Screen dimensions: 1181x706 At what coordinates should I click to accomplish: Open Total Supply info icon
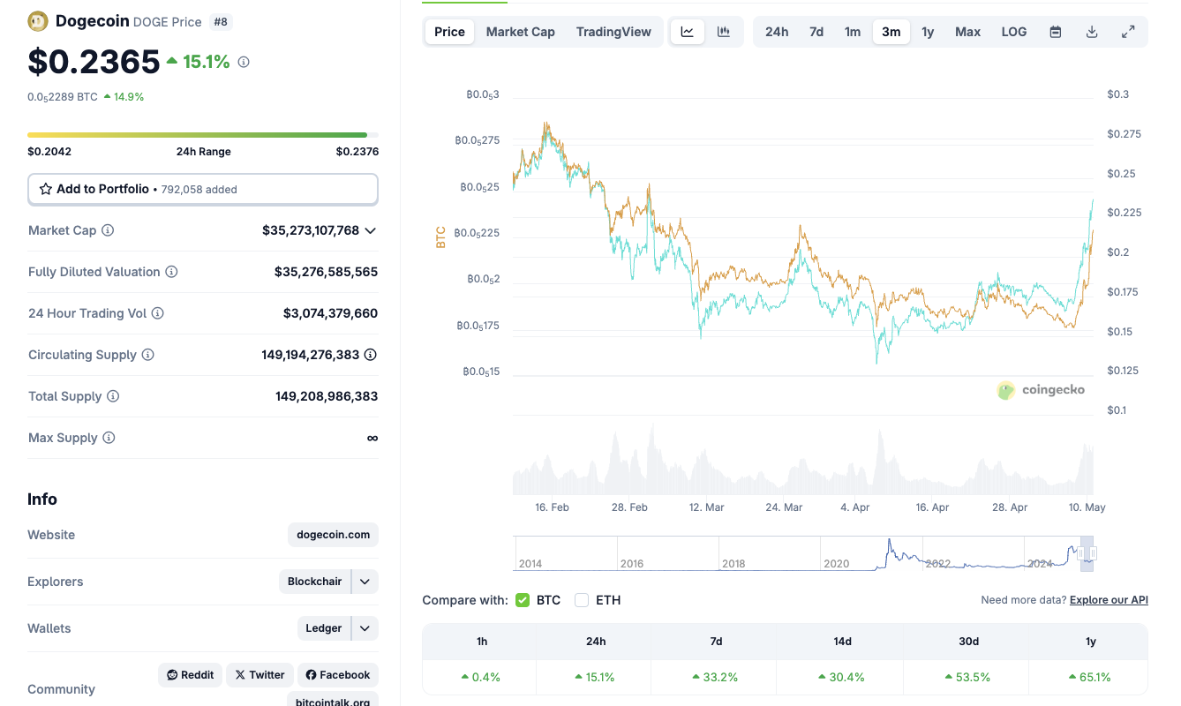coord(113,396)
